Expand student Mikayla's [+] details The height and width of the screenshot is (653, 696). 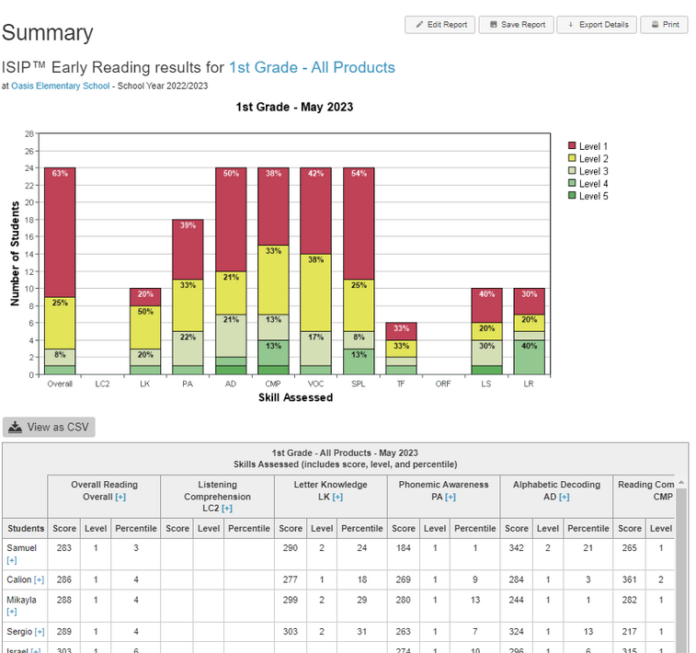pyautogui.click(x=12, y=613)
